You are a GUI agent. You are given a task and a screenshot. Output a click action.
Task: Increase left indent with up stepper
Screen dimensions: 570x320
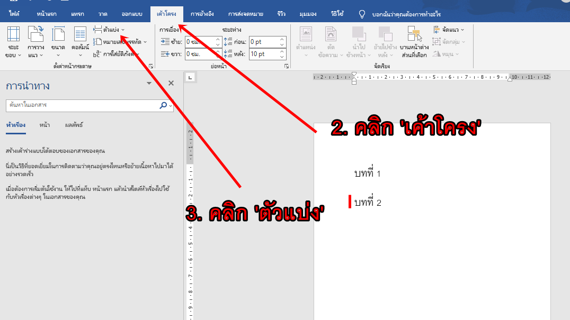[218, 39]
